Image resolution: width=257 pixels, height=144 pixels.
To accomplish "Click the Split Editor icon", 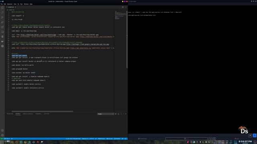I will point(123,7).
